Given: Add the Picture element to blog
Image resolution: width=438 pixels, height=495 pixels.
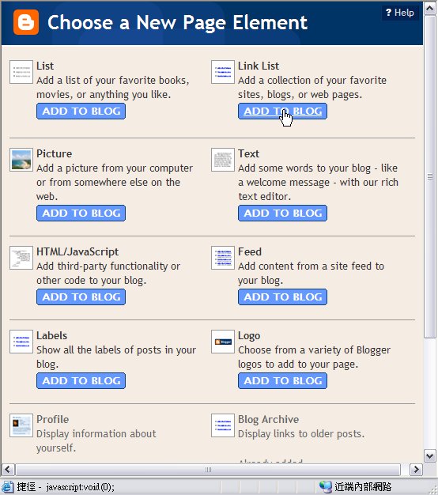Looking at the screenshot, I should (81, 213).
